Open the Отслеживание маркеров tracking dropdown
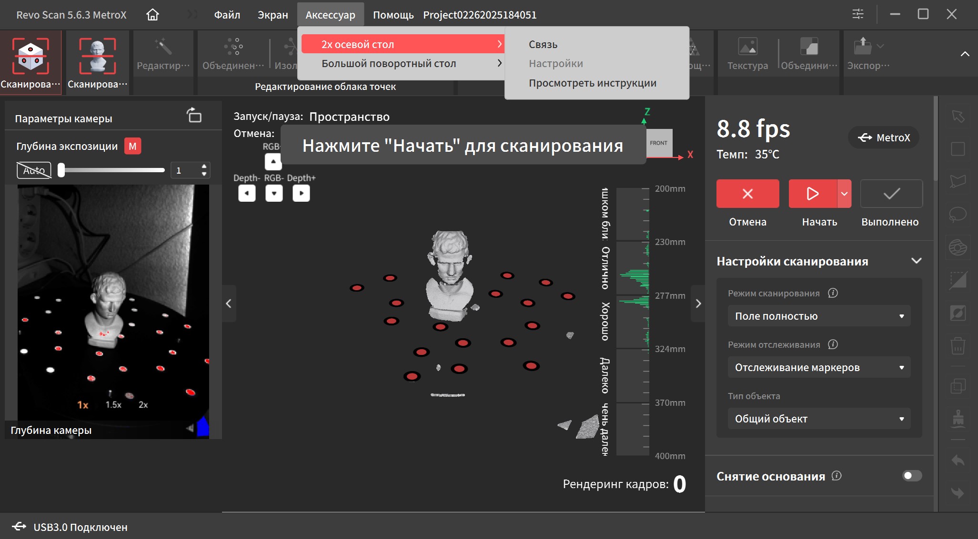 (818, 367)
